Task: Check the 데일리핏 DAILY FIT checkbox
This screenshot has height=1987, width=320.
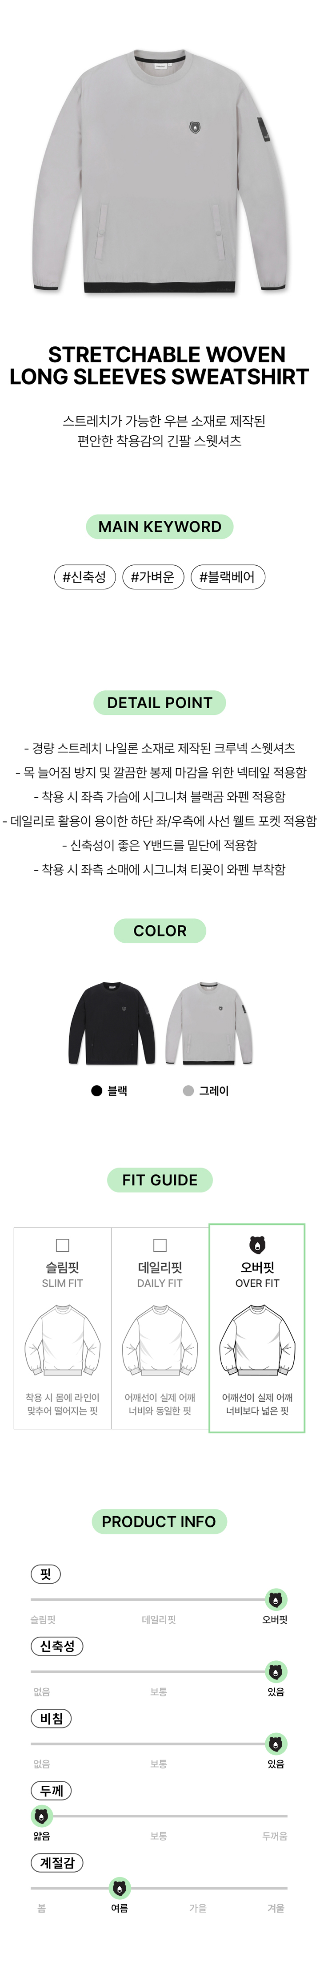Action: [160, 1245]
